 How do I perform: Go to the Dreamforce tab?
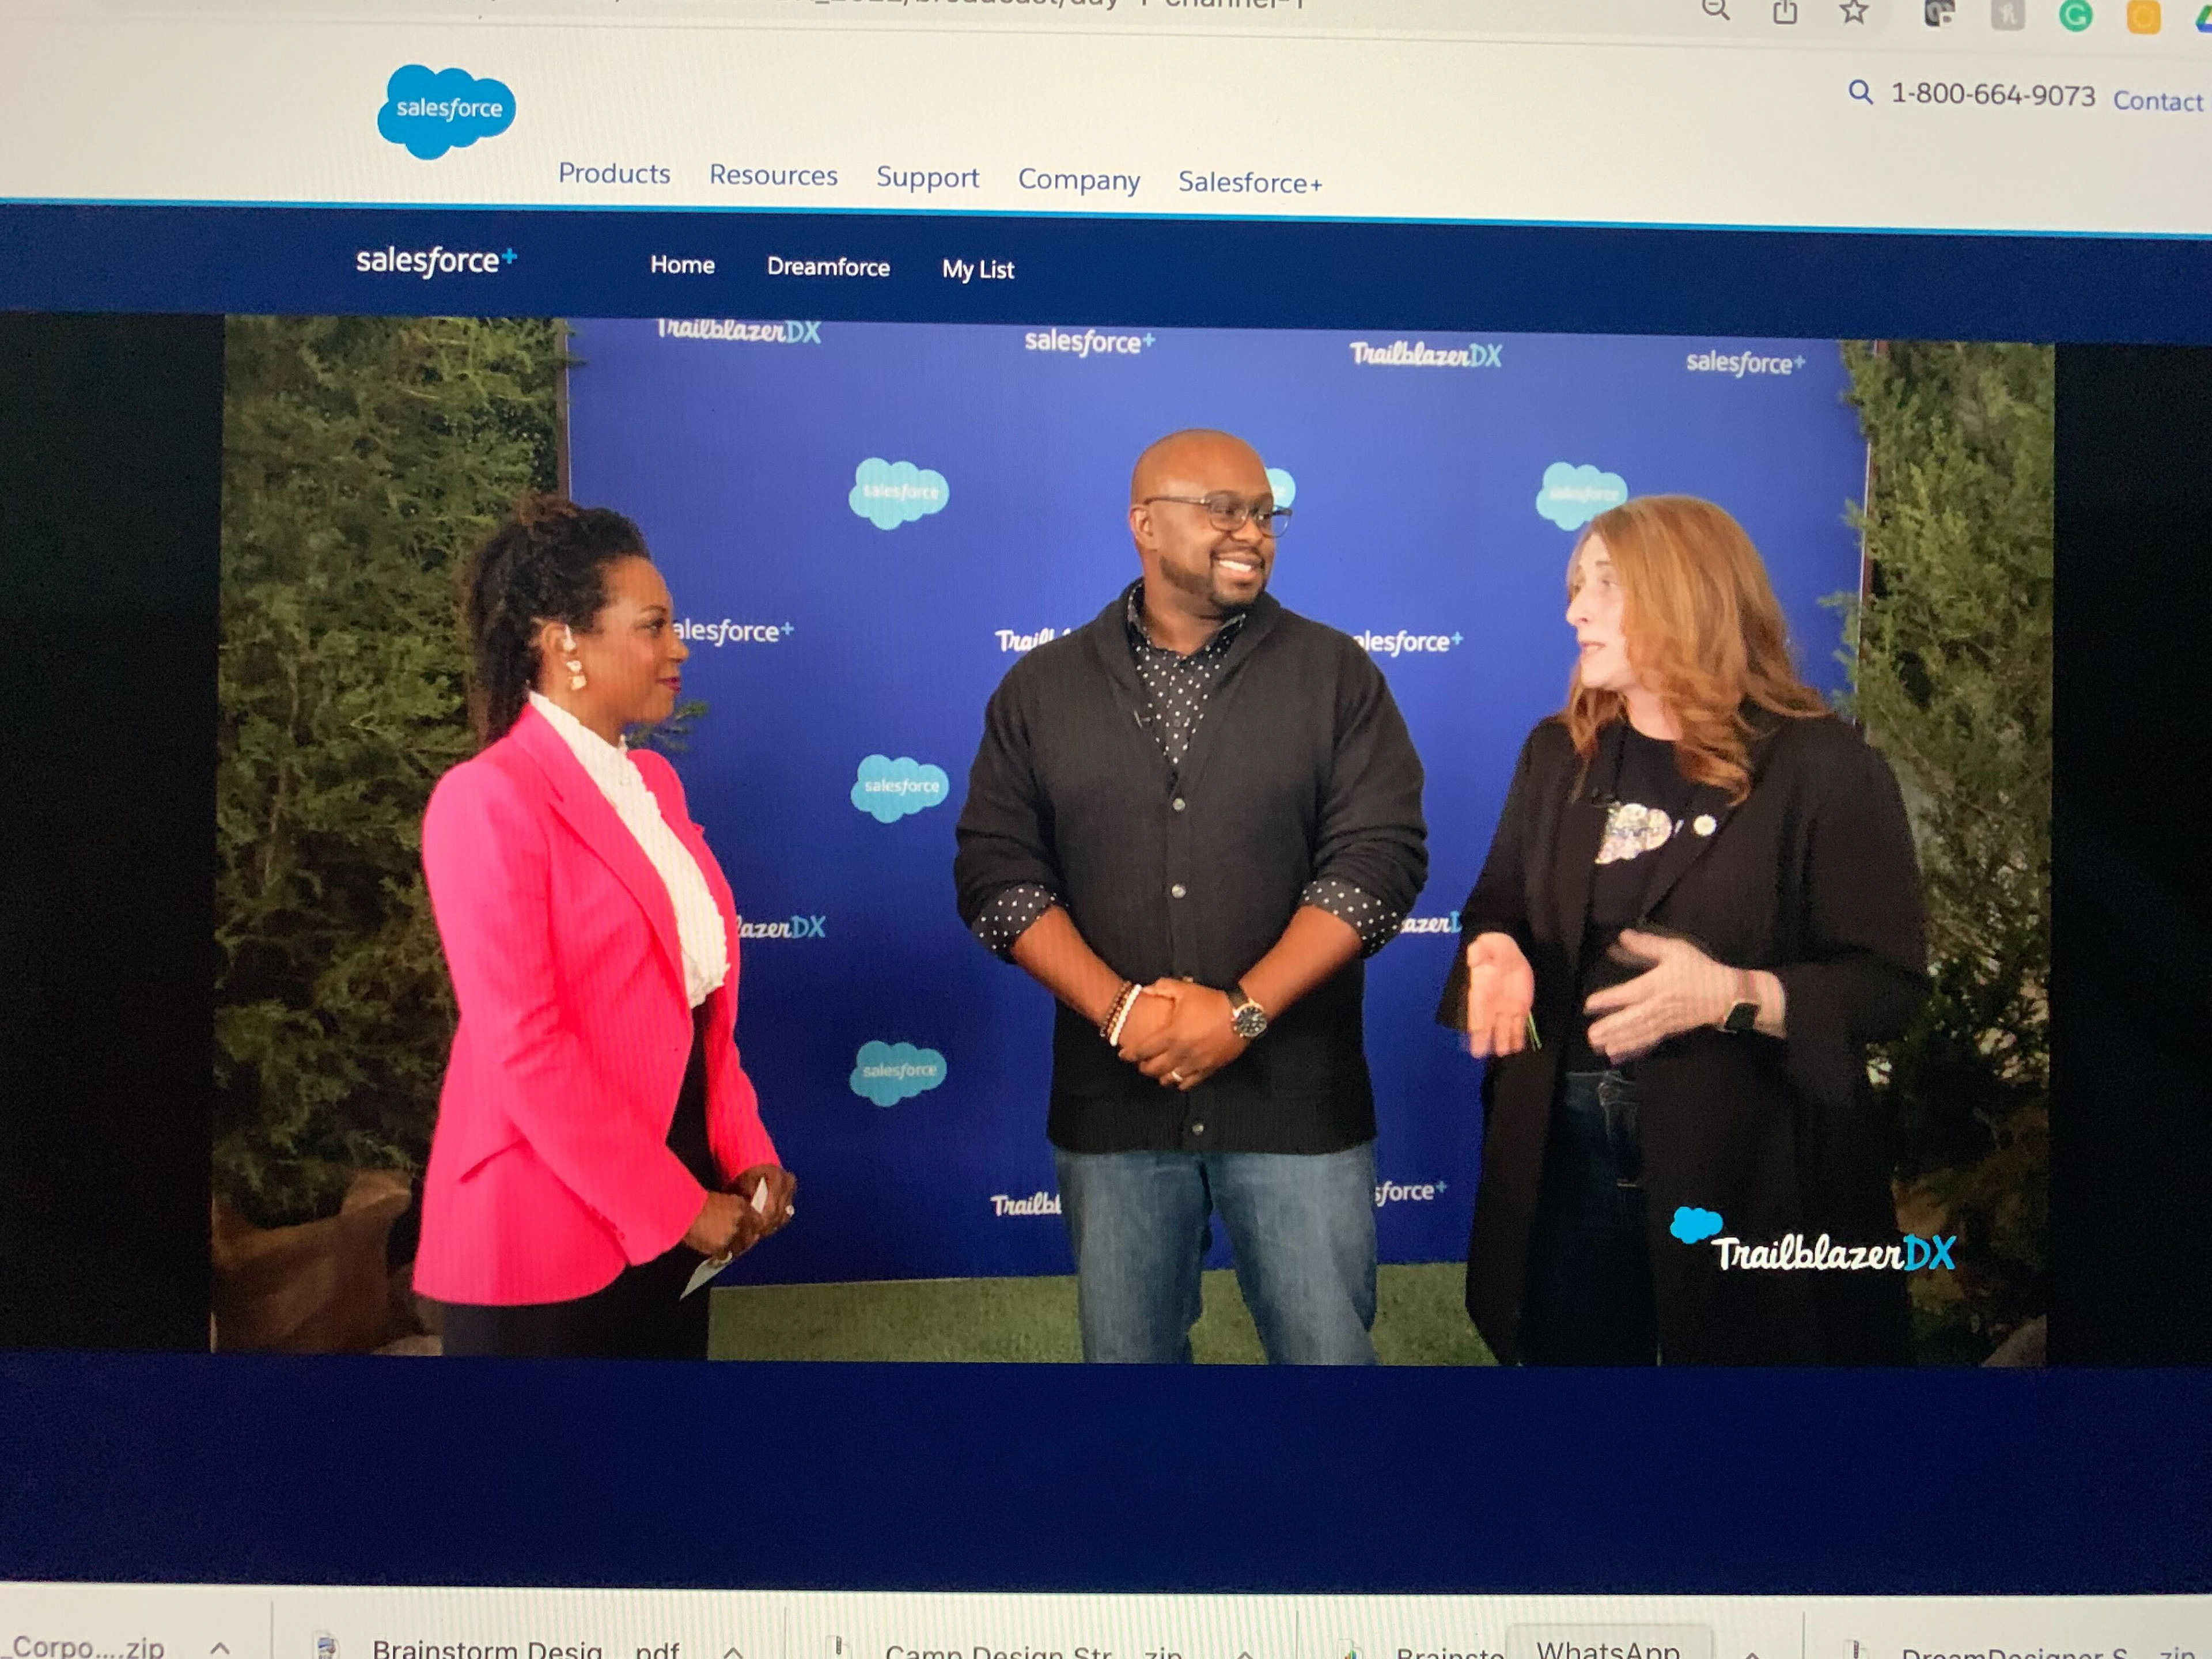click(x=828, y=267)
